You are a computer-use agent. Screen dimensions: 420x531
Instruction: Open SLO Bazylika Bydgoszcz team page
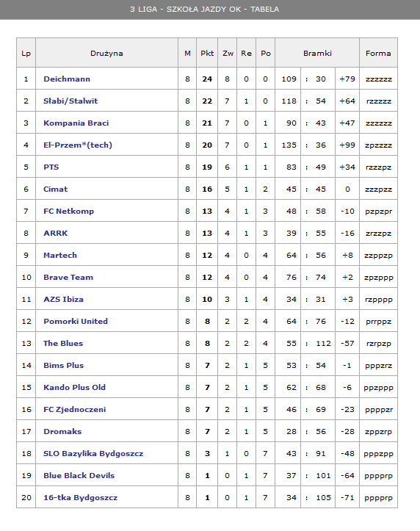(x=93, y=453)
